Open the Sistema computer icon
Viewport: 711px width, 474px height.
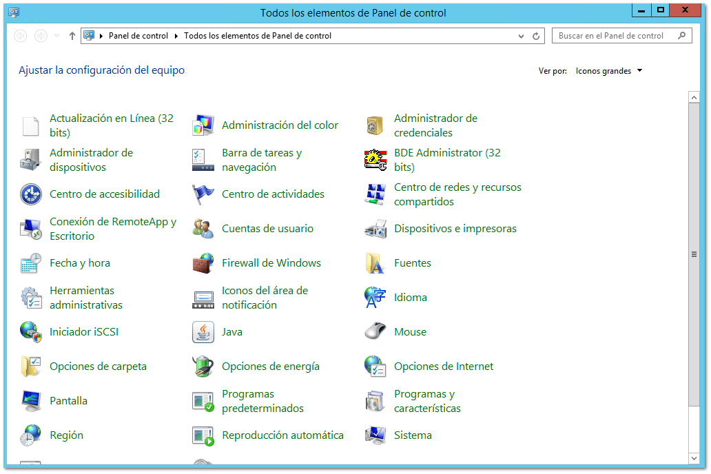(x=375, y=435)
